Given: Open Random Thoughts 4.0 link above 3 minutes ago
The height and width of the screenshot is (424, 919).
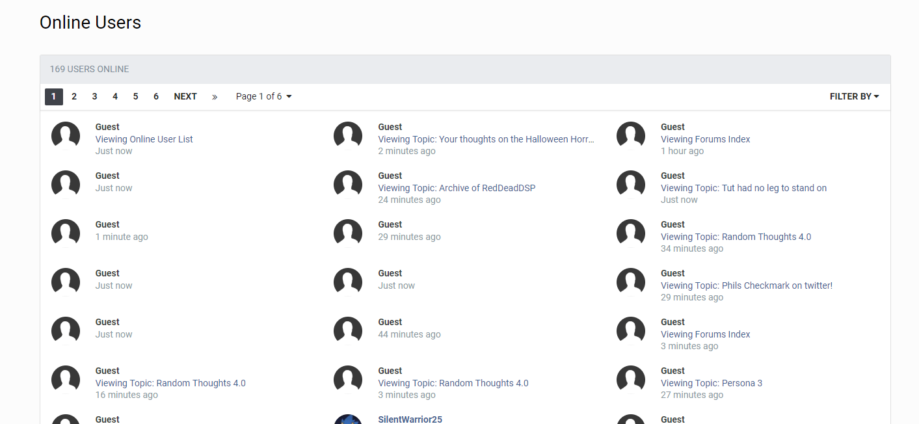Looking at the screenshot, I should (x=453, y=383).
